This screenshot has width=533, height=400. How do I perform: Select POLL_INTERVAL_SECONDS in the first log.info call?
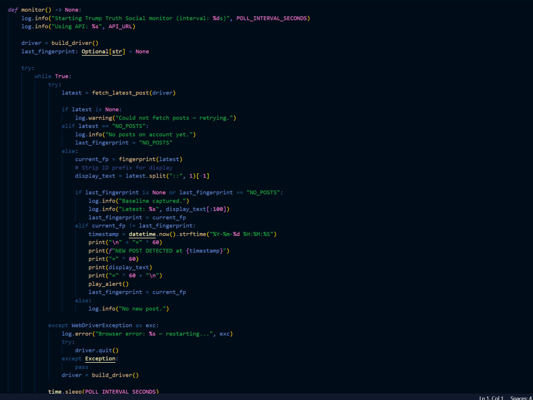coord(272,18)
